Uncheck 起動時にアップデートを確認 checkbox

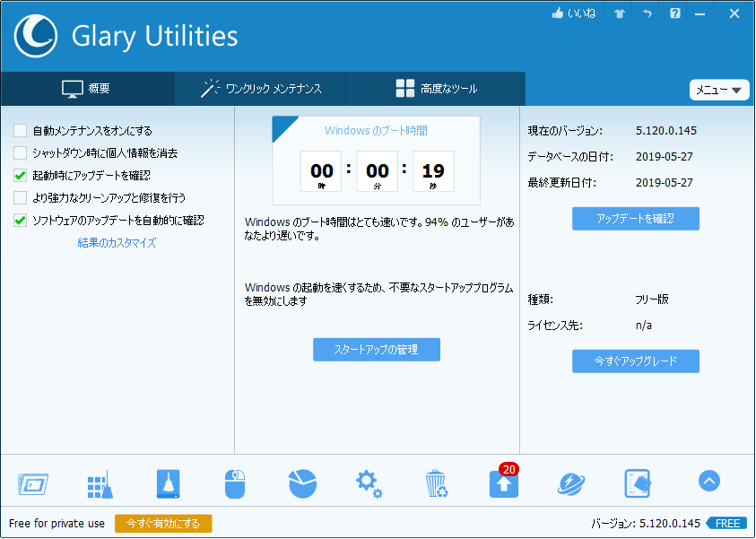point(20,176)
